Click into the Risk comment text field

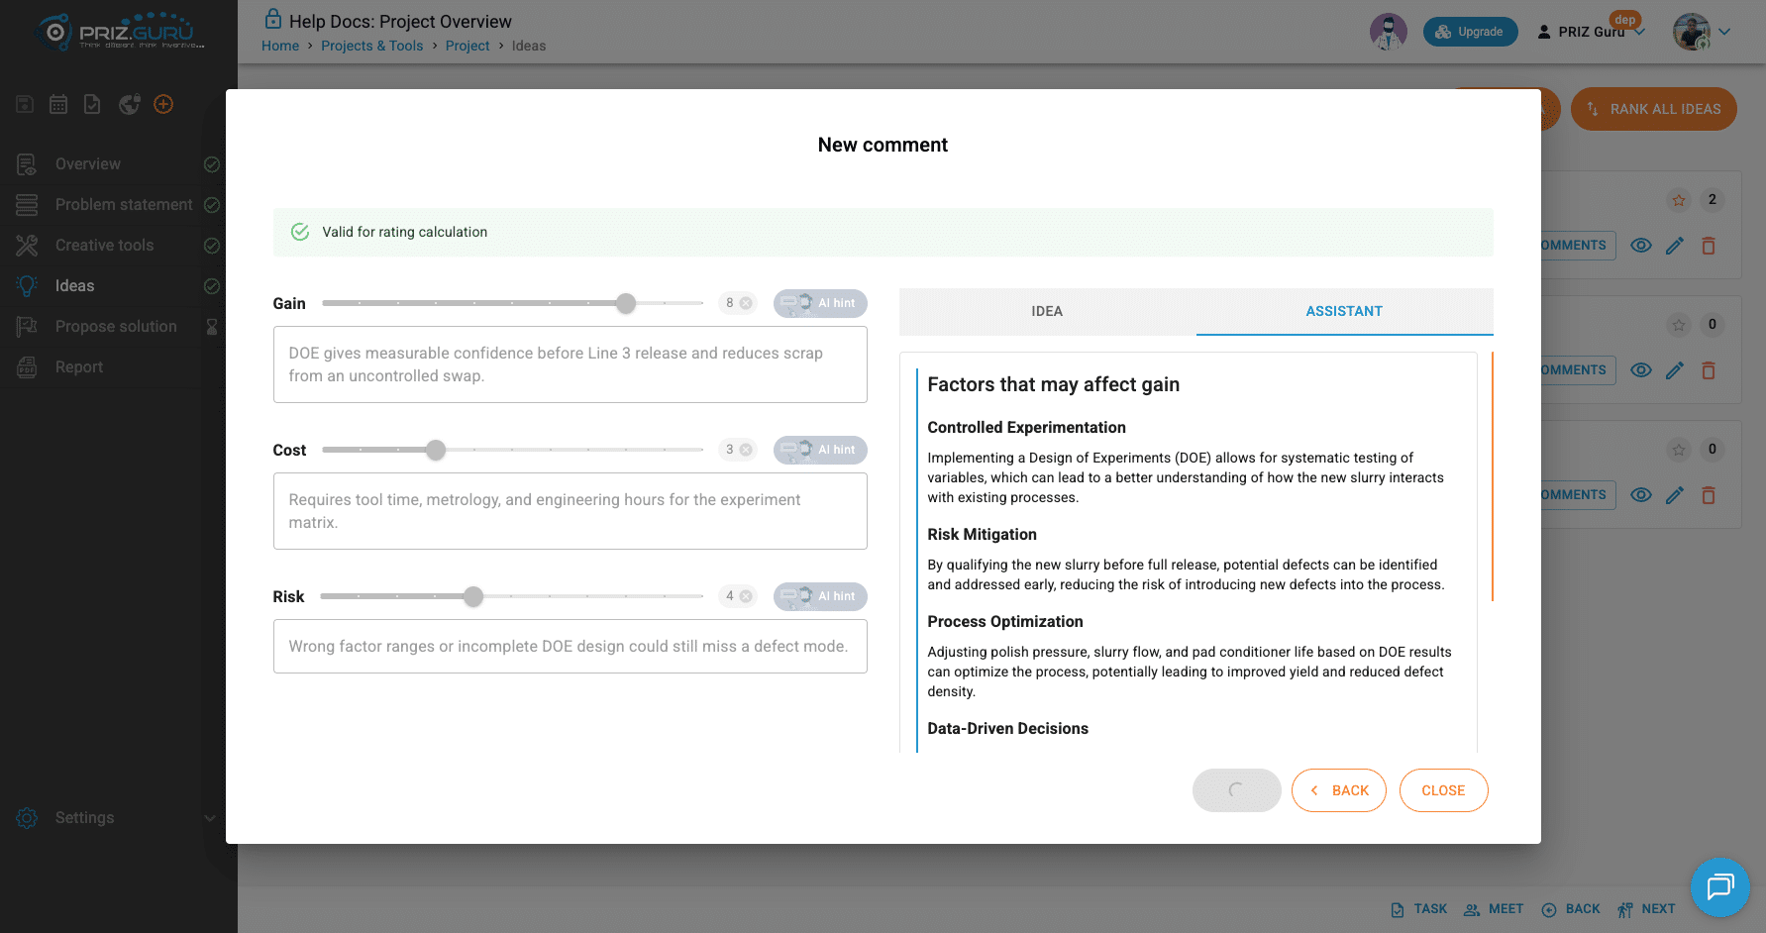(x=571, y=647)
